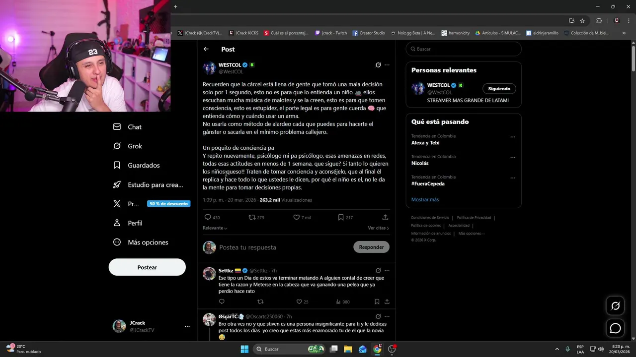Screen dimensions: 636x357
Task: Click the Postear button
Action: point(147,267)
